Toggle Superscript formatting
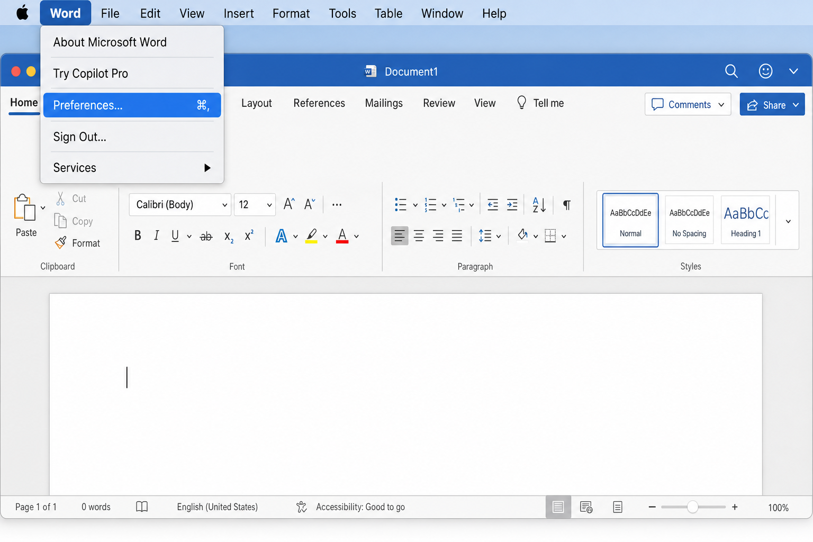This screenshot has height=542, width=813. [x=249, y=235]
